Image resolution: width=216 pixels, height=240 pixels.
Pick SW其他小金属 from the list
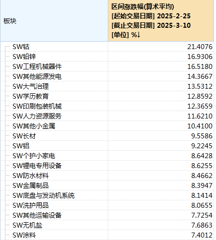(34, 126)
